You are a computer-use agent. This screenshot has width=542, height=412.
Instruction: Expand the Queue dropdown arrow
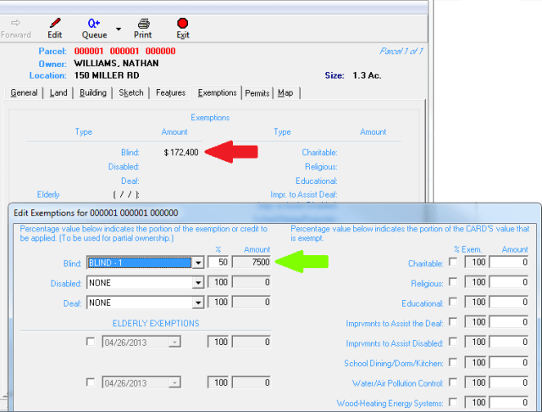tap(119, 29)
